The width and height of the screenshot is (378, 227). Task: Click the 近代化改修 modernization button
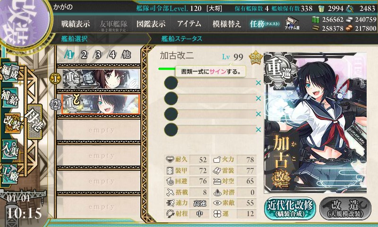(290, 209)
